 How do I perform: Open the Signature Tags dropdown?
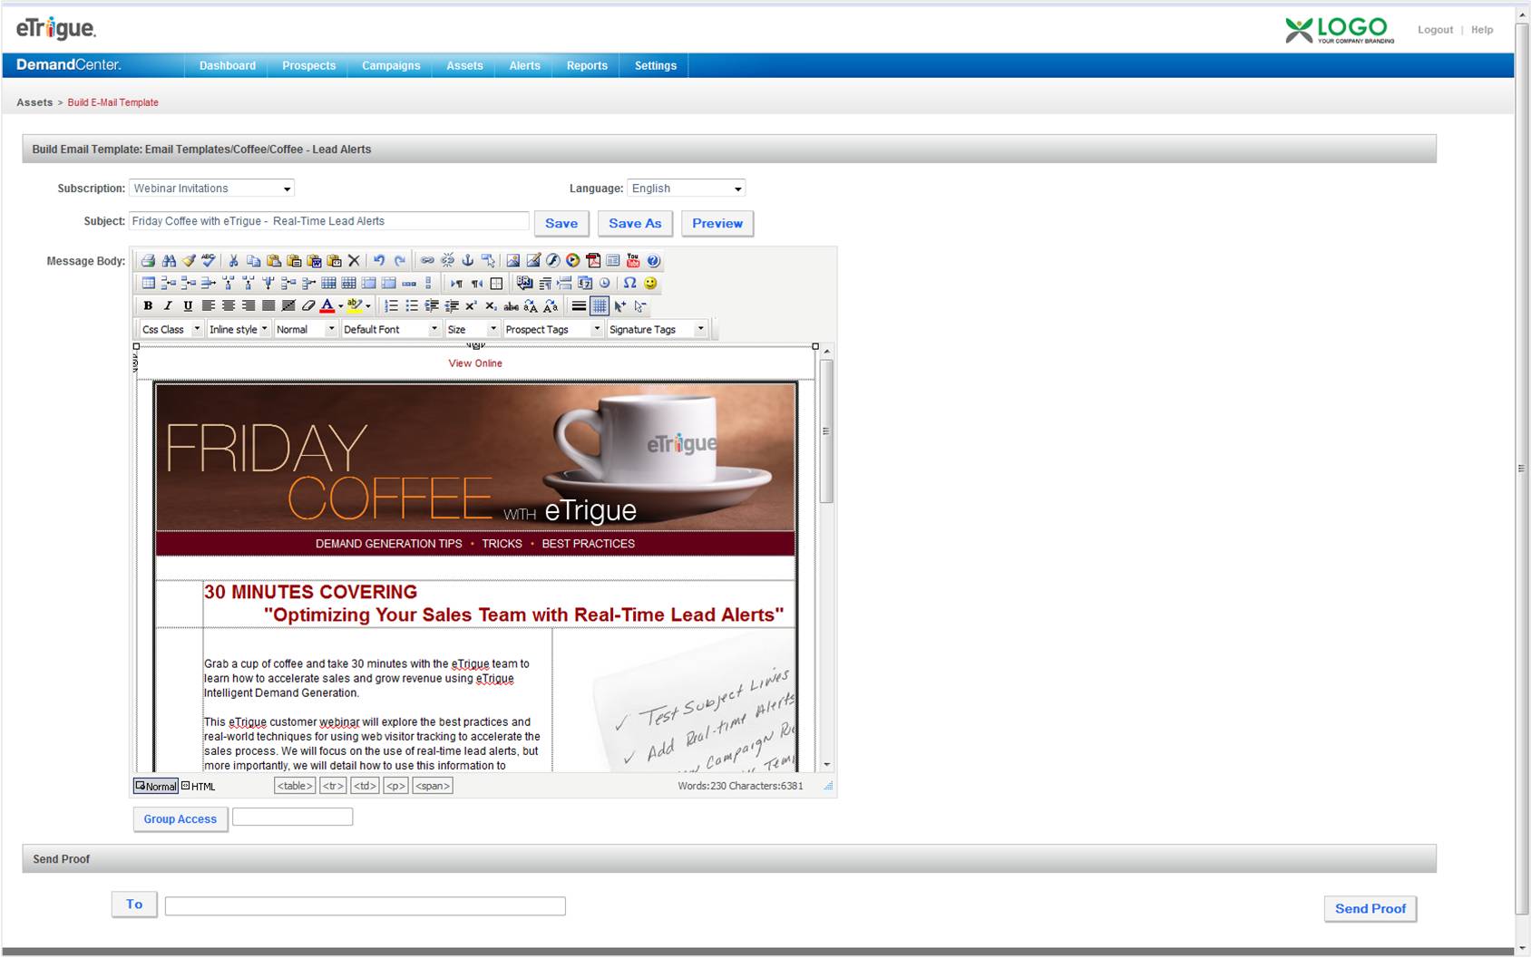[657, 329]
